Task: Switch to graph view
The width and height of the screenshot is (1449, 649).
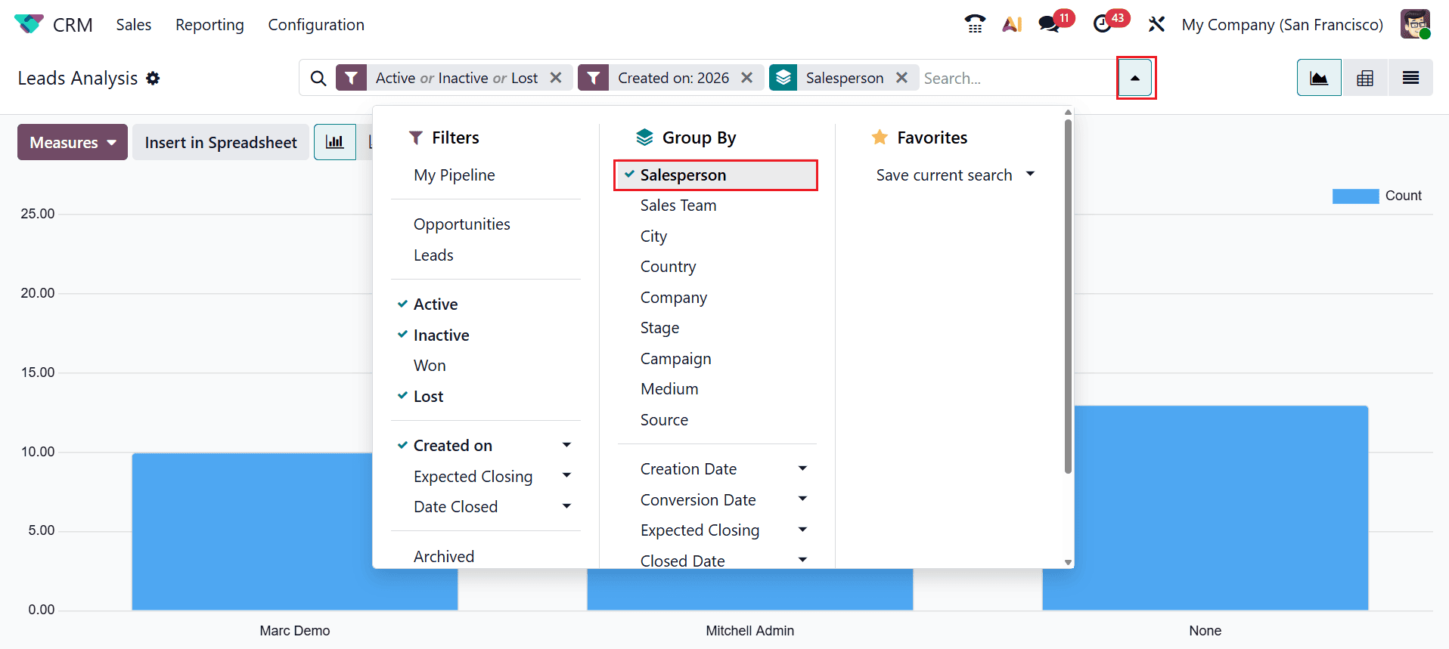Action: coord(1319,78)
